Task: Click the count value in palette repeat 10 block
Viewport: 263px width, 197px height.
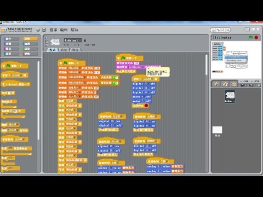Action: [15, 111]
